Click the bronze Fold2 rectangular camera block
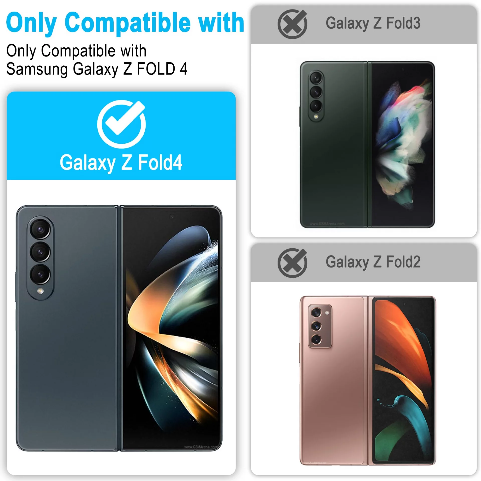The height and width of the screenshot is (481, 481). pos(320,326)
